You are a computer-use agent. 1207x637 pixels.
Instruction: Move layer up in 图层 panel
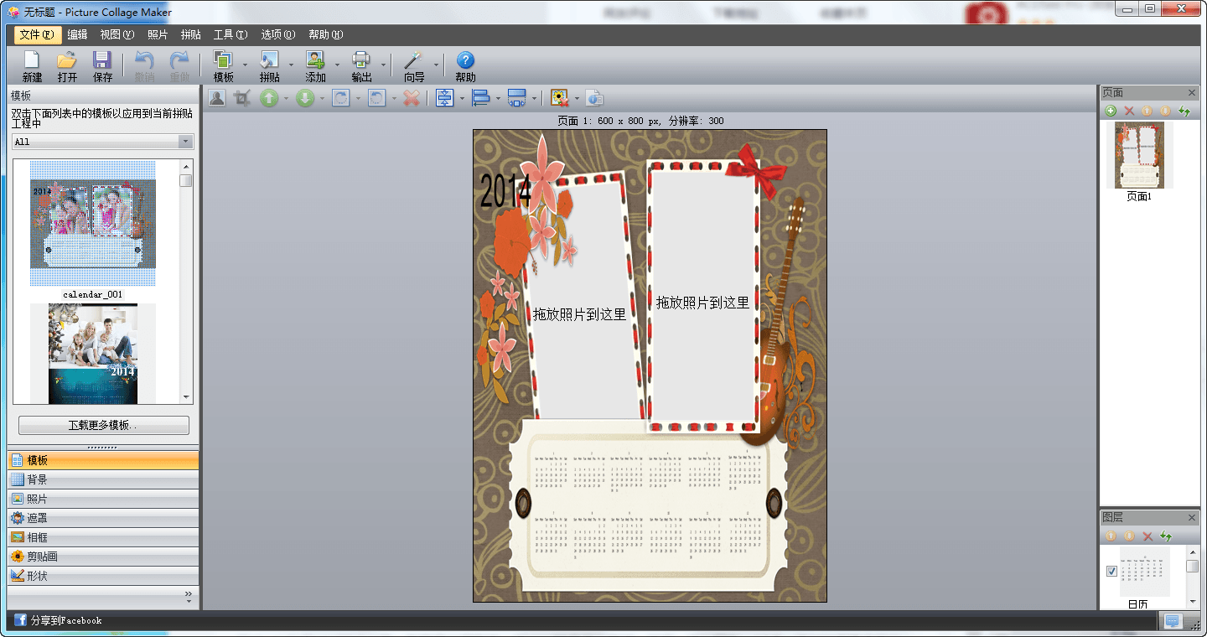[1111, 536]
